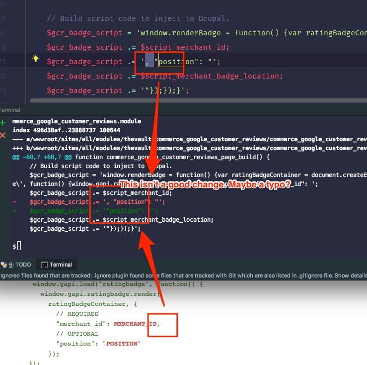Click MERCHANT_ID placeholder in the sample code
Image resolution: width=367 pixels, height=365 pixels.
tap(136, 324)
